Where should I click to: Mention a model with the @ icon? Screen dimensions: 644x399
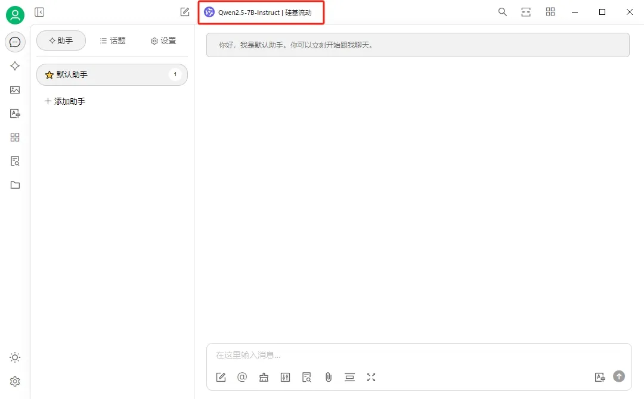pyautogui.click(x=242, y=377)
